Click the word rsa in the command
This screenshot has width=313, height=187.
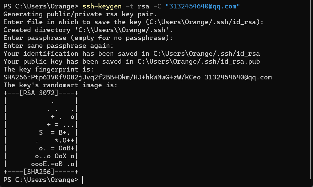[144, 6]
